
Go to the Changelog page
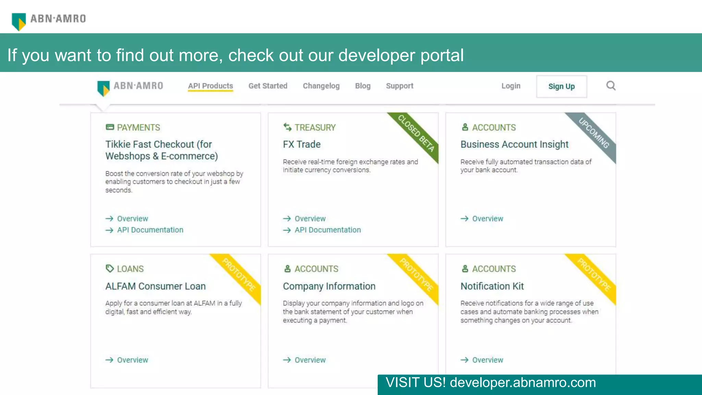tap(321, 86)
